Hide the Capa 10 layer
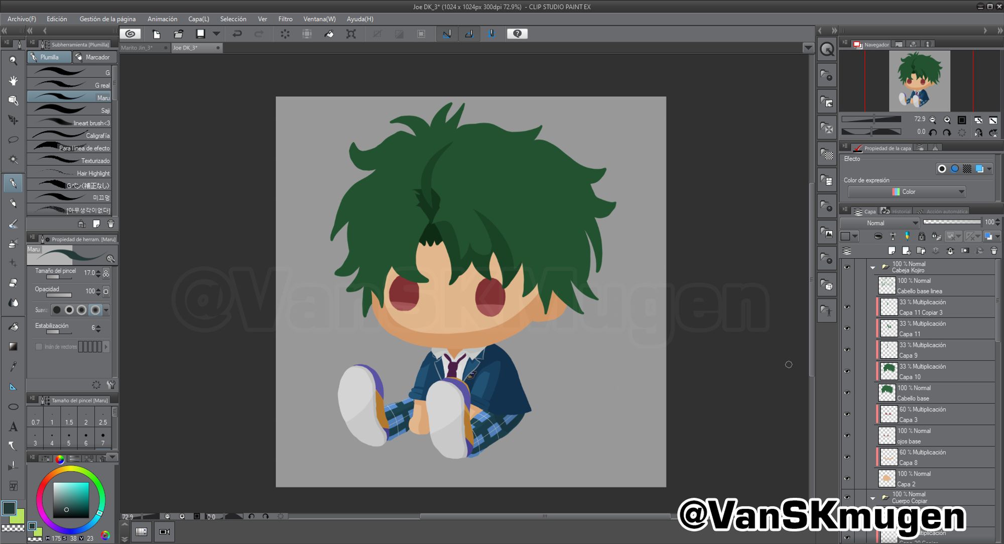Viewport: 1004px width, 544px height. 847,371
